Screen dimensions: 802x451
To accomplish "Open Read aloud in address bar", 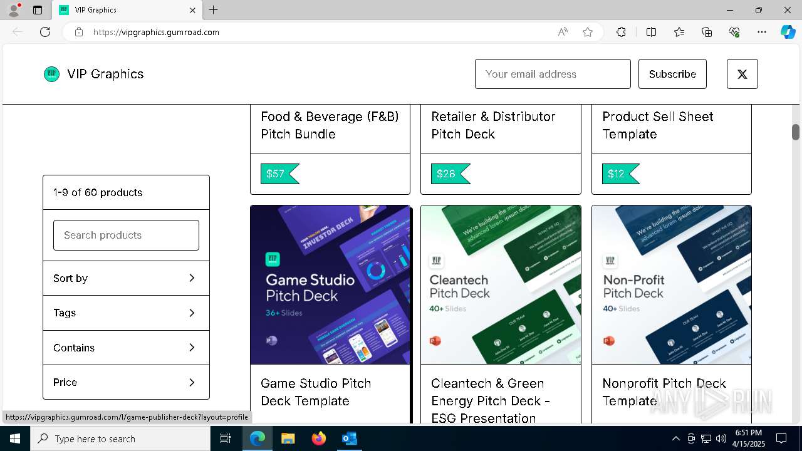I will tap(563, 32).
